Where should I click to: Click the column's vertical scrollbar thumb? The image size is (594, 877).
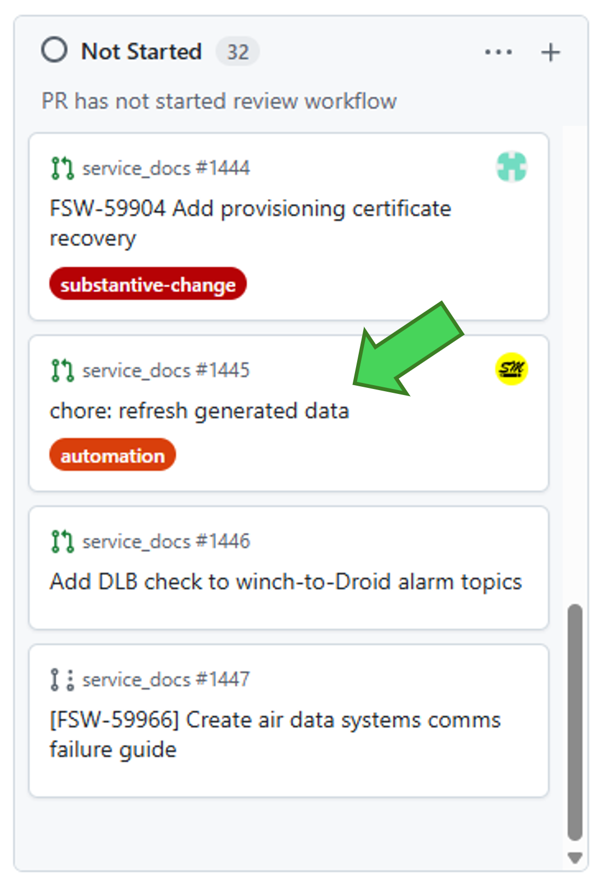click(x=574, y=722)
